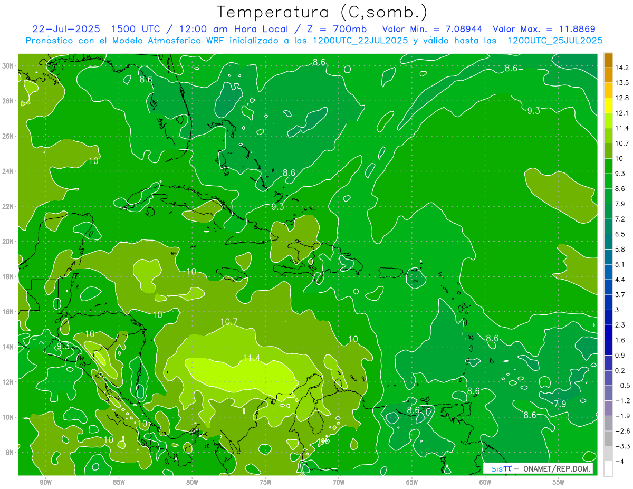
Task: Click the 6.5 value on the color legend
Action: click(620, 234)
